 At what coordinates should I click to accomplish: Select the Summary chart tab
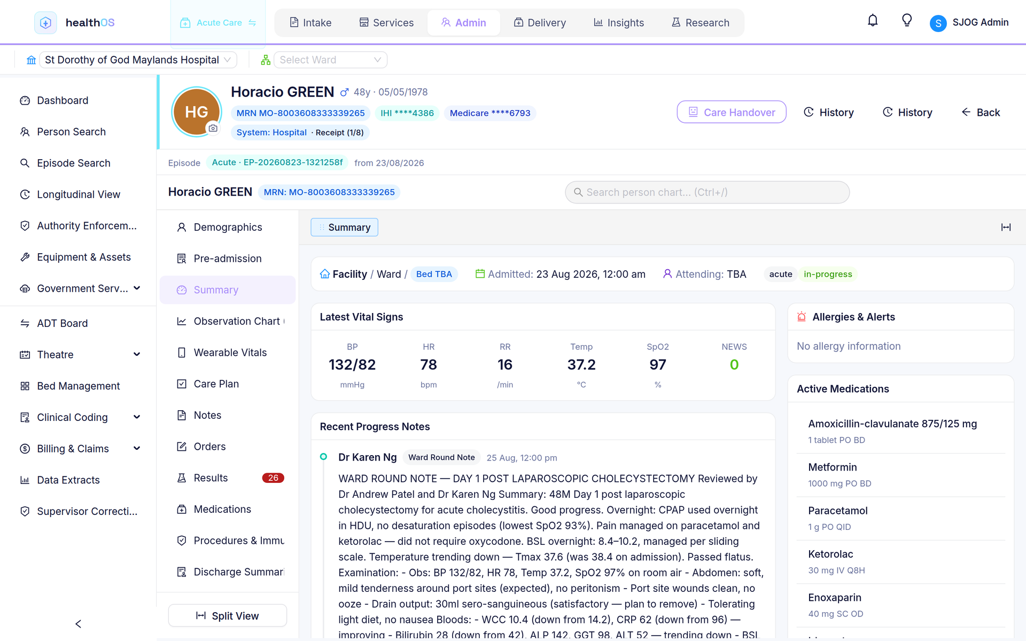344,228
